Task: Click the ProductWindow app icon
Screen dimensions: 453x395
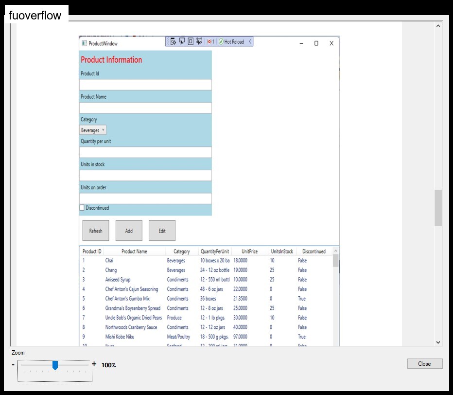Action: click(84, 43)
